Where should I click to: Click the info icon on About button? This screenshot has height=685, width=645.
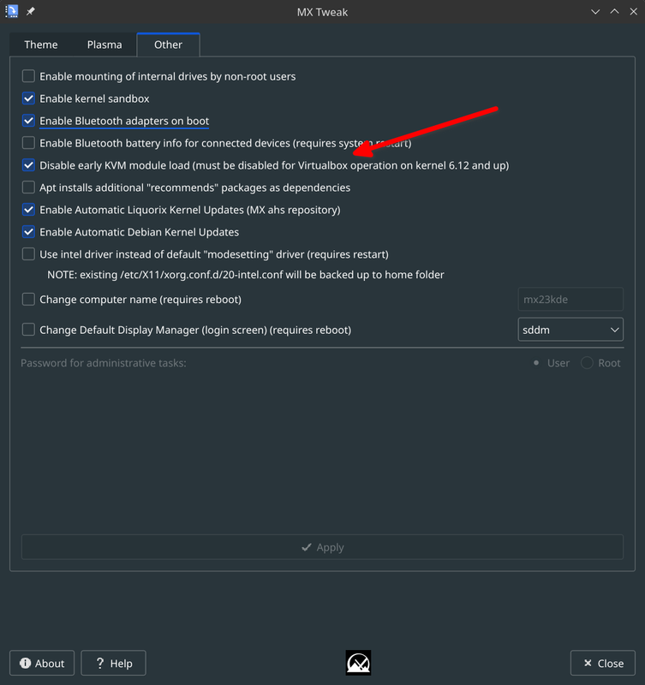pos(26,663)
